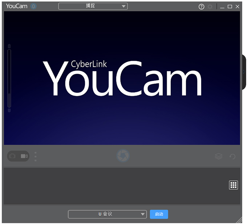Open the help question mark icon
This screenshot has height=224, width=247.
tap(201, 7)
